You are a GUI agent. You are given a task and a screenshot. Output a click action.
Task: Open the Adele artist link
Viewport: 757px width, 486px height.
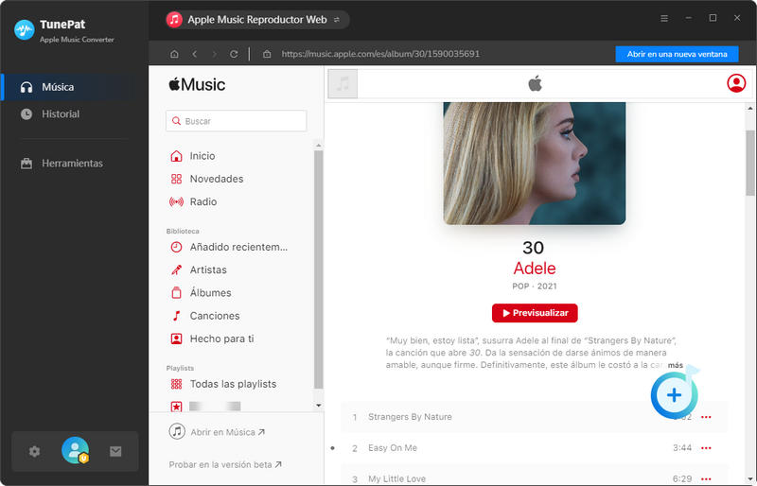(534, 269)
